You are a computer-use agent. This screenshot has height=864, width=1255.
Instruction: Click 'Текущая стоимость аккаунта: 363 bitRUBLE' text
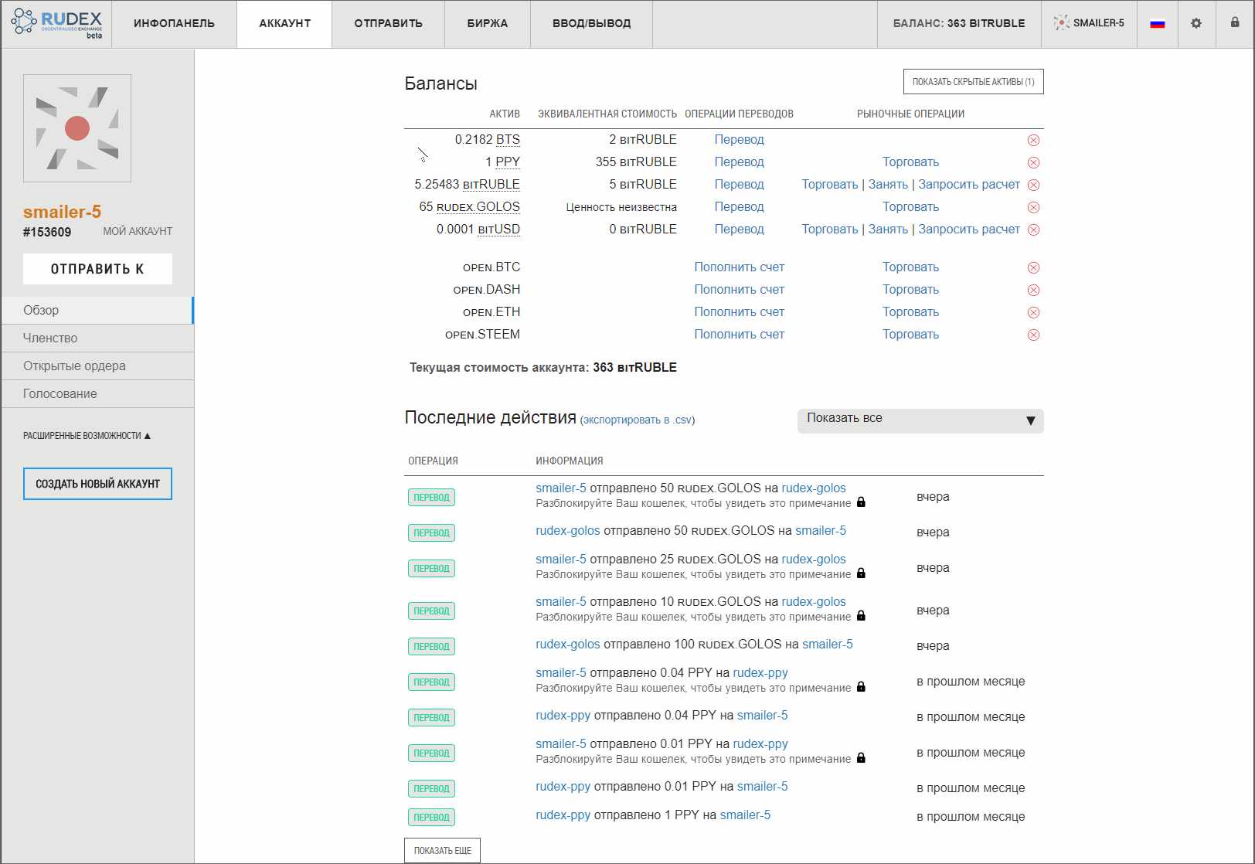(543, 367)
